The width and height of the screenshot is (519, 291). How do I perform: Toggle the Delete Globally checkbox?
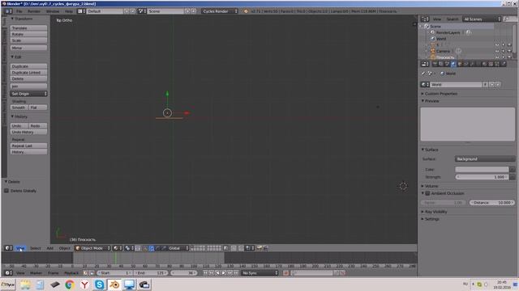click(x=6, y=191)
